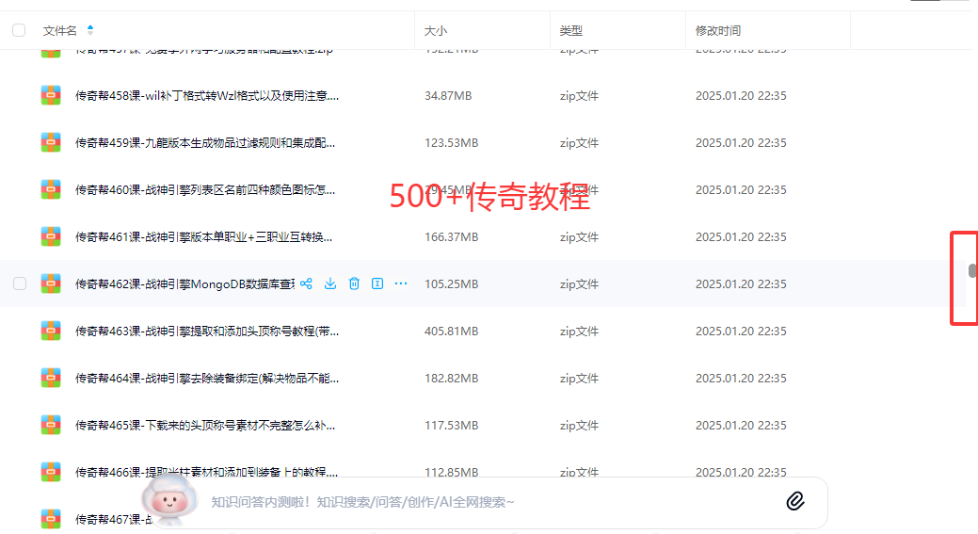Click the vertical scrollbar thumb
The height and width of the screenshot is (534, 978).
tap(972, 271)
